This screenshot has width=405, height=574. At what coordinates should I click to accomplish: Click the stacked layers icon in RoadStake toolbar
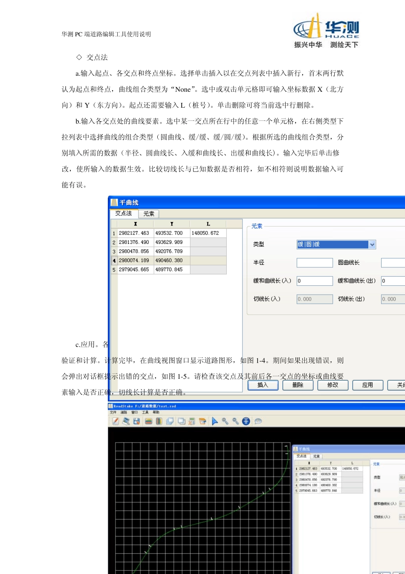[148, 421]
